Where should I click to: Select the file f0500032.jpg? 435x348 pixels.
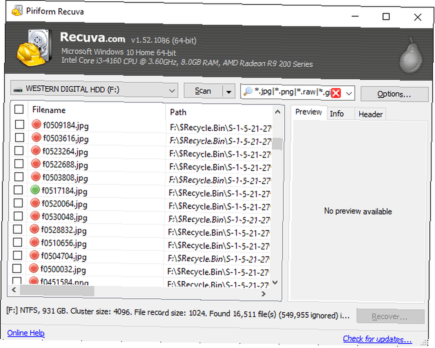[x=63, y=270]
